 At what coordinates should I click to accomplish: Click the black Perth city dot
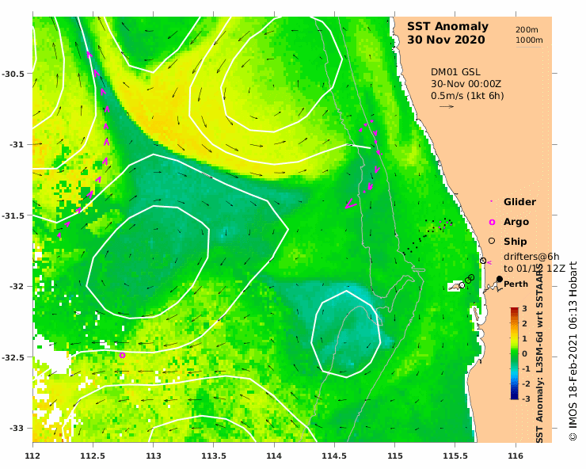tap(500, 279)
